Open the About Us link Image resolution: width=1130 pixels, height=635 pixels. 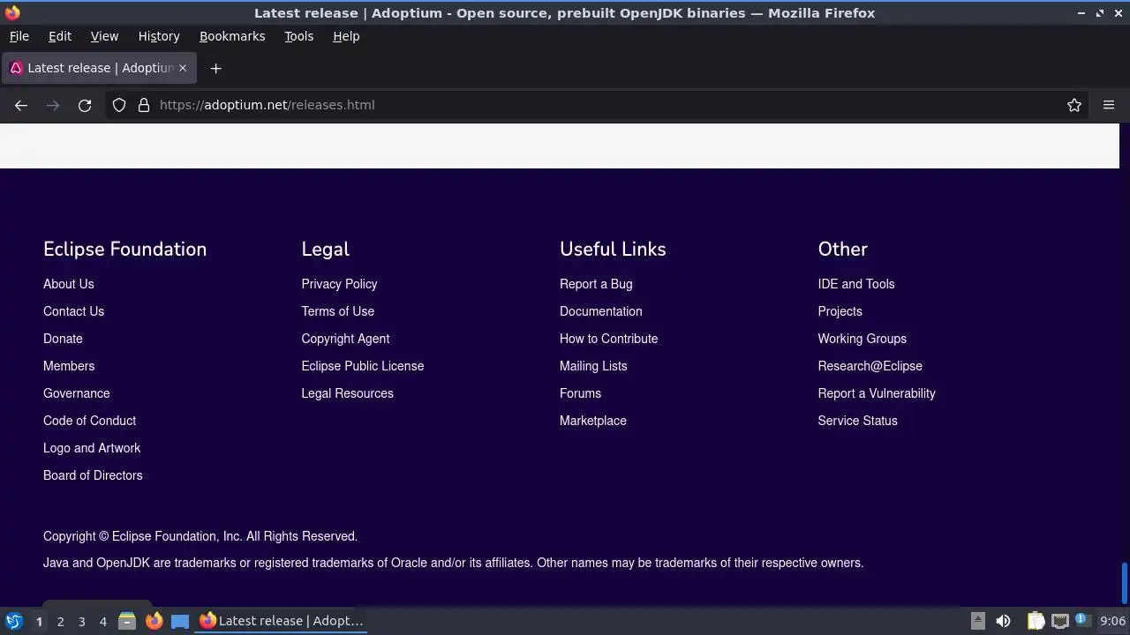click(68, 284)
